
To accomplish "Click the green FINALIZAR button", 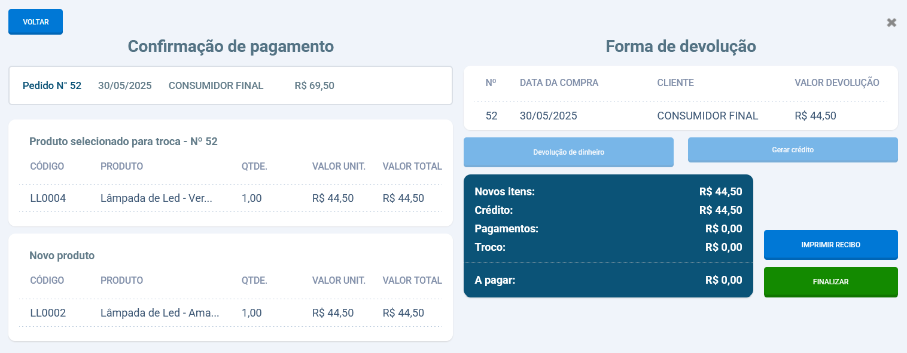I will 830,282.
